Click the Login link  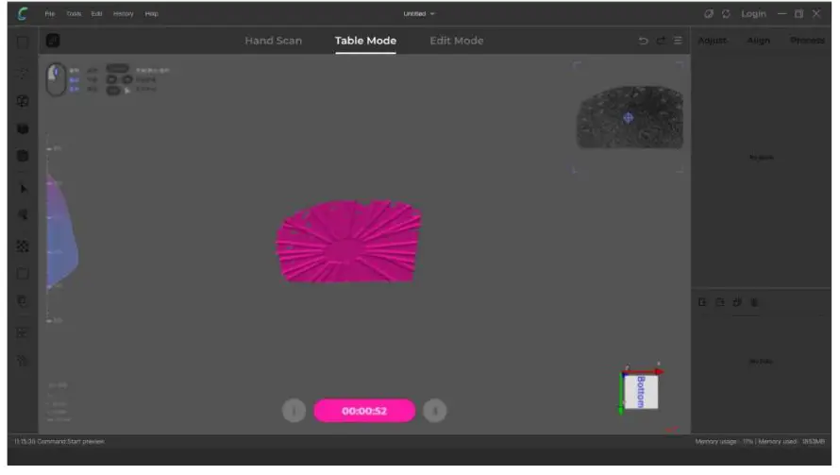(753, 14)
